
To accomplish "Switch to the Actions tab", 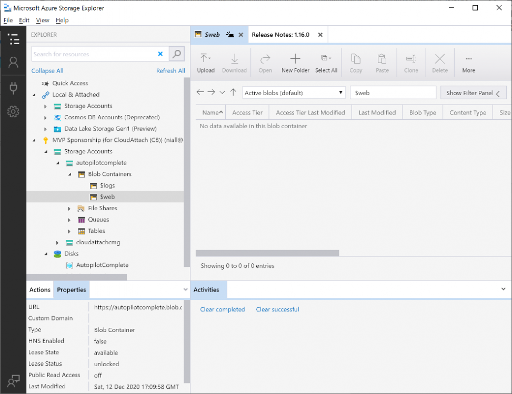I will click(40, 289).
